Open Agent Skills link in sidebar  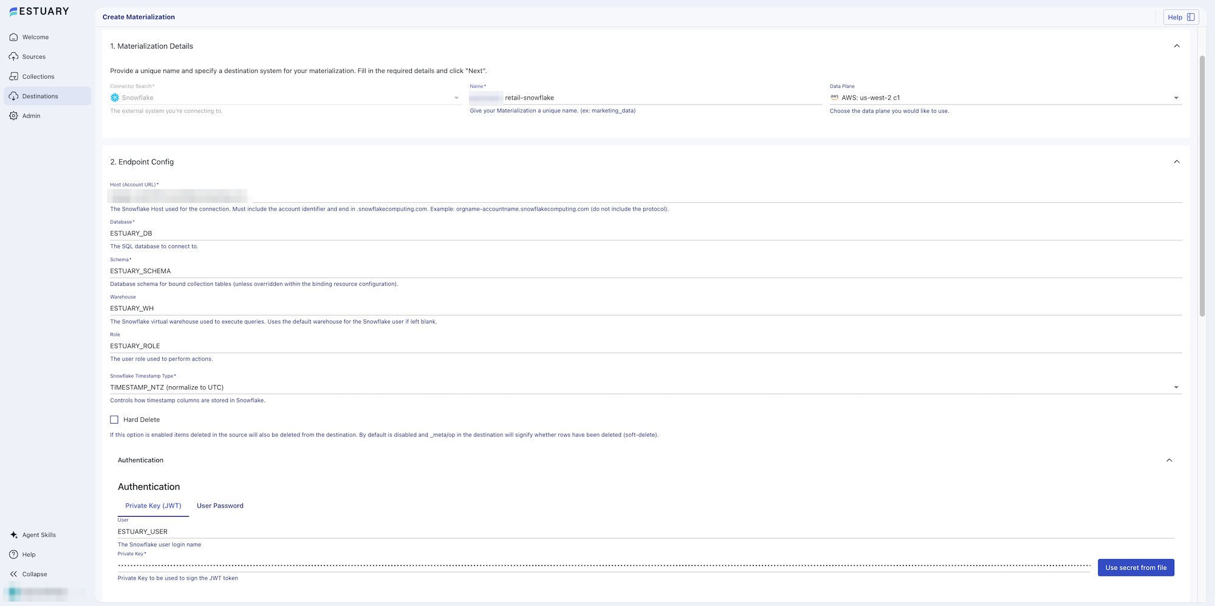(47, 535)
